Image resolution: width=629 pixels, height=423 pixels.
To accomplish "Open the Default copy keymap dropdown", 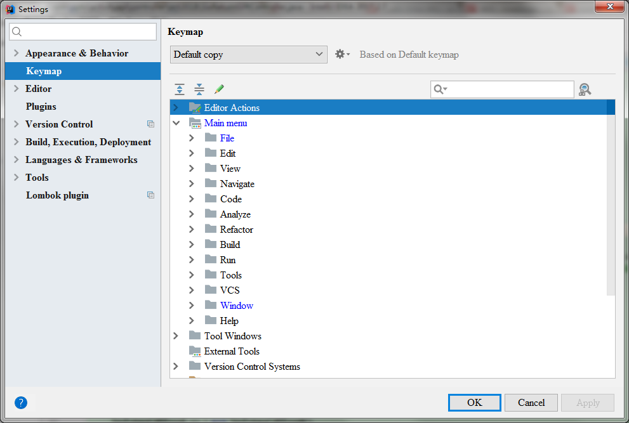I will click(x=249, y=54).
